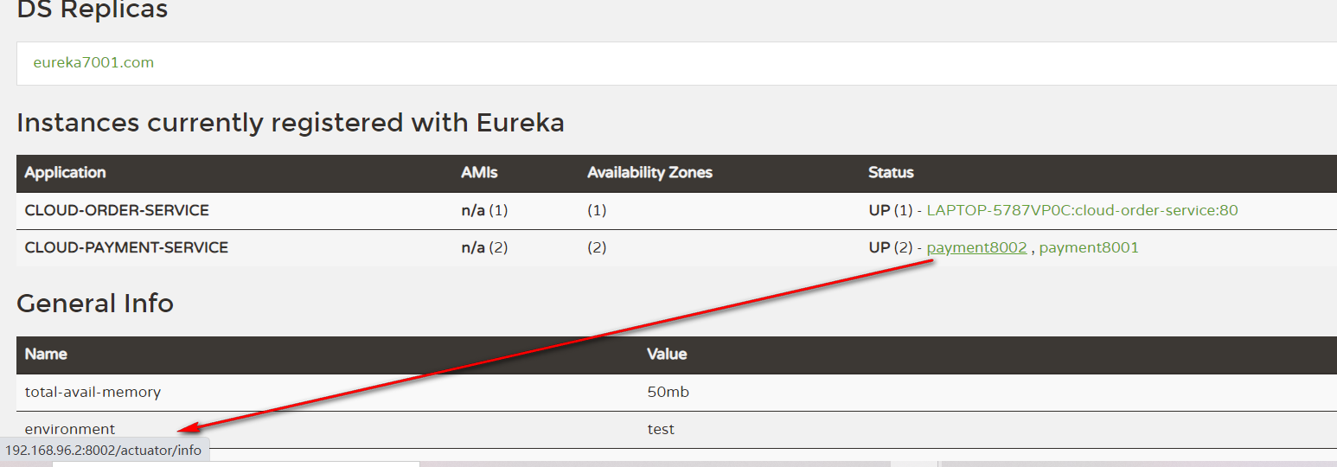This screenshot has width=1337, height=467.
Task: Select the CLOUD-ORDER-SERVICE application cell
Action: (x=117, y=210)
